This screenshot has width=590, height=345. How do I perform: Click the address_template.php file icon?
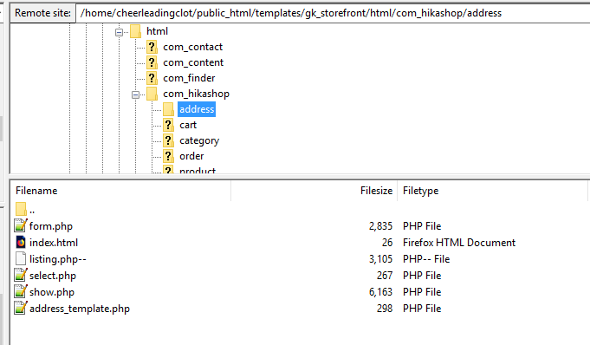(x=21, y=308)
